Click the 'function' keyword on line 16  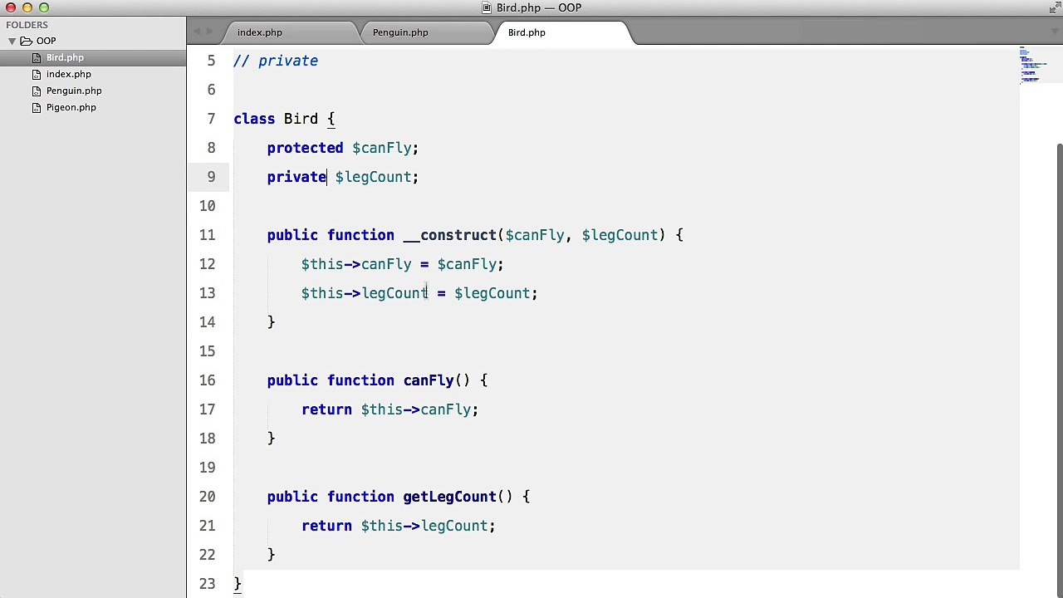(x=360, y=380)
